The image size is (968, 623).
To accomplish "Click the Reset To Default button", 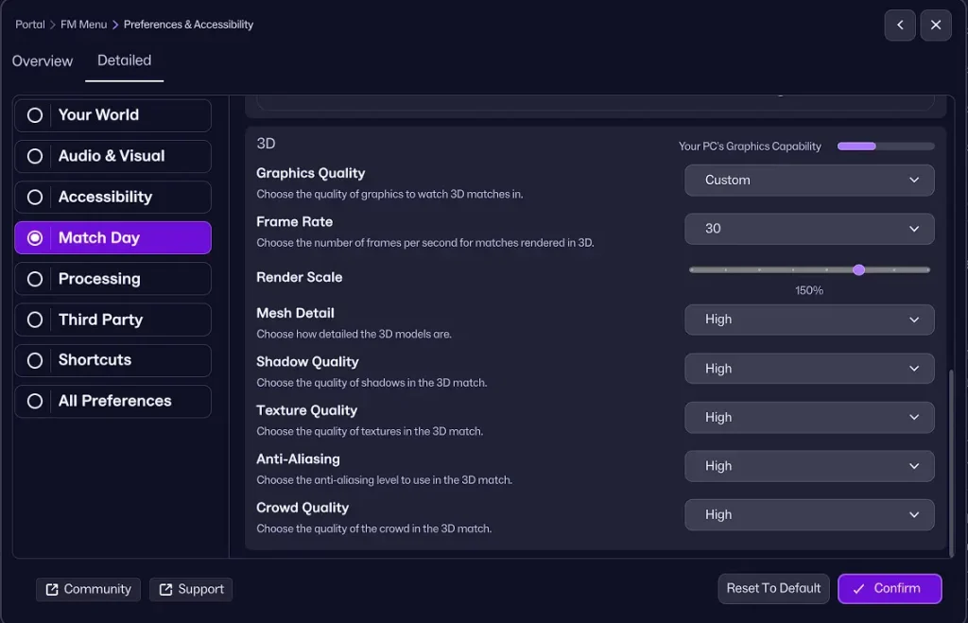I will [x=773, y=588].
